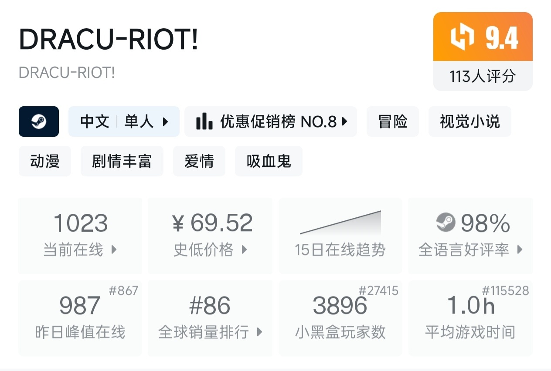Choose the 吸血鬼 tag
The width and height of the screenshot is (551, 371).
pyautogui.click(x=269, y=162)
